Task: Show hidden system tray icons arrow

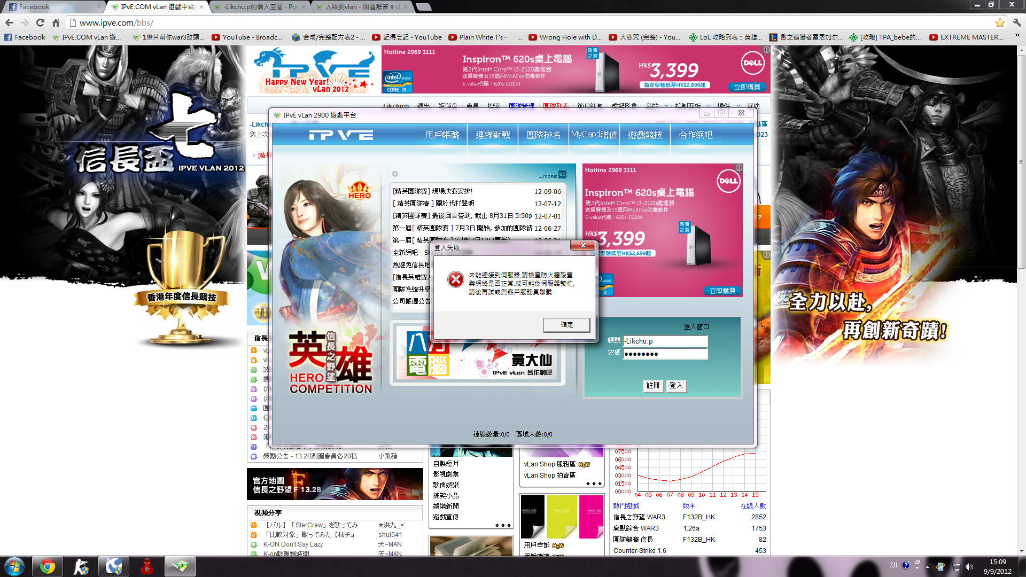Action: pos(927,566)
